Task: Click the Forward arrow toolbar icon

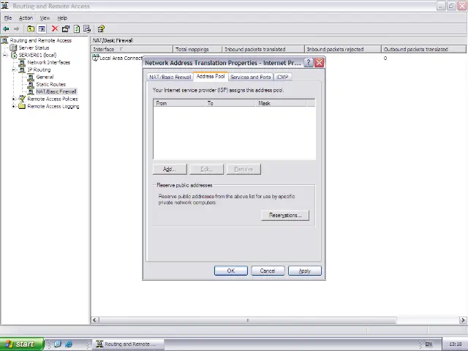Action: pyautogui.click(x=16, y=29)
